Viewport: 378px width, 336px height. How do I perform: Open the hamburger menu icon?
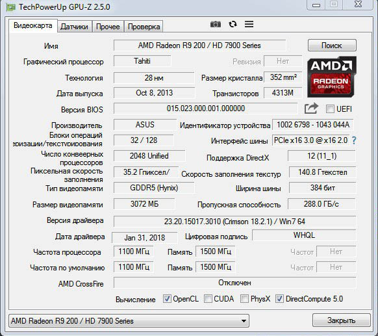point(249,24)
